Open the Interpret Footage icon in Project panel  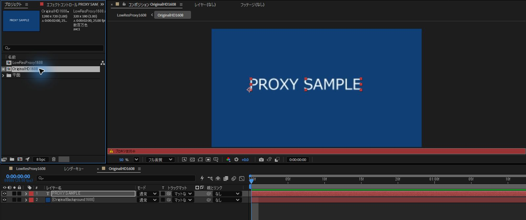pos(4,159)
